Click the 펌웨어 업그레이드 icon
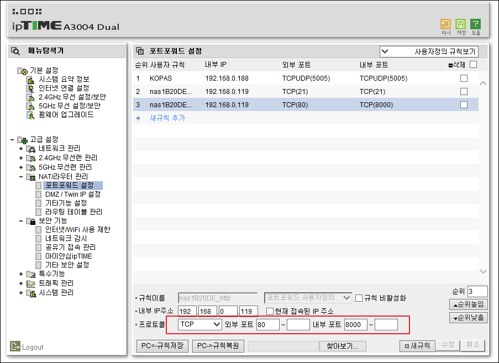 pos(30,115)
